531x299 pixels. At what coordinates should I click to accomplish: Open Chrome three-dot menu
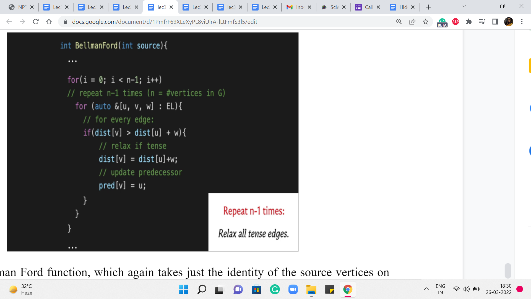pyautogui.click(x=522, y=22)
